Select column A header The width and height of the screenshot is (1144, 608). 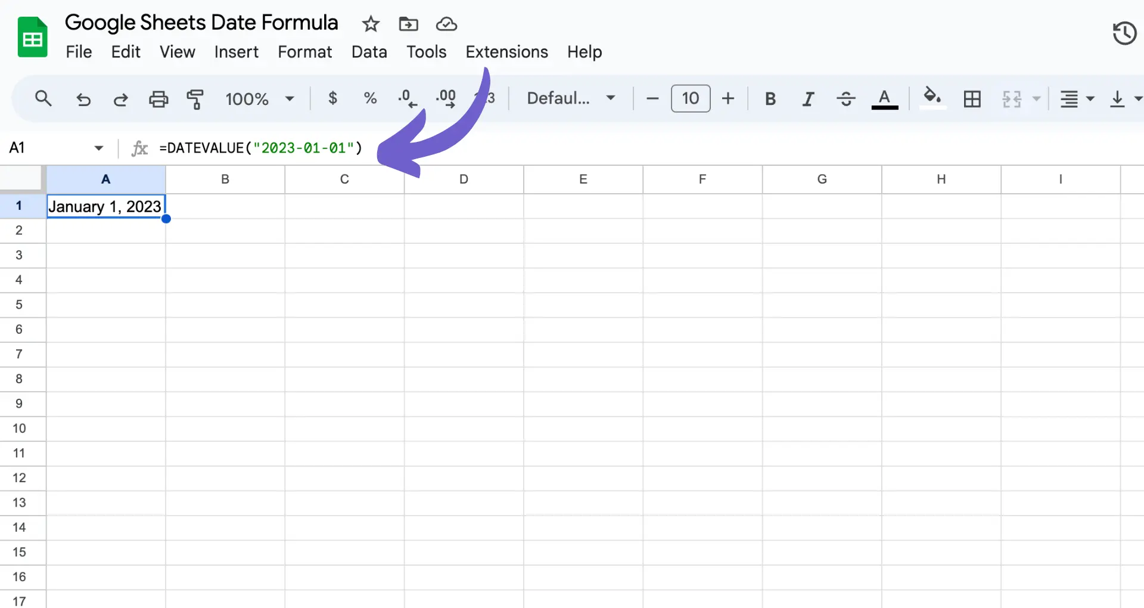106,179
